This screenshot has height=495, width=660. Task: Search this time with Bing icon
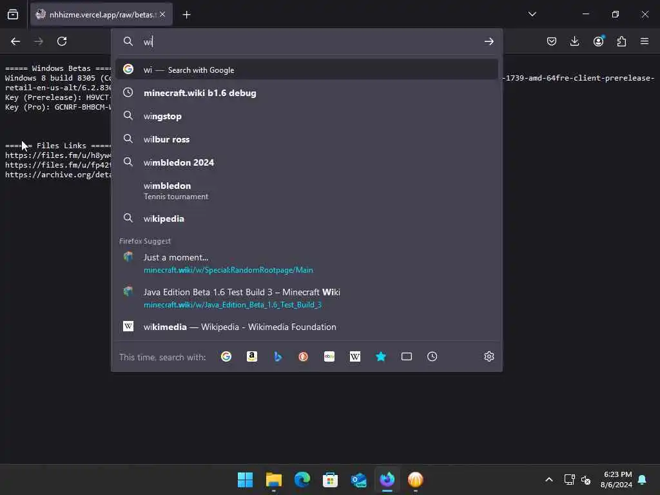[x=278, y=356]
